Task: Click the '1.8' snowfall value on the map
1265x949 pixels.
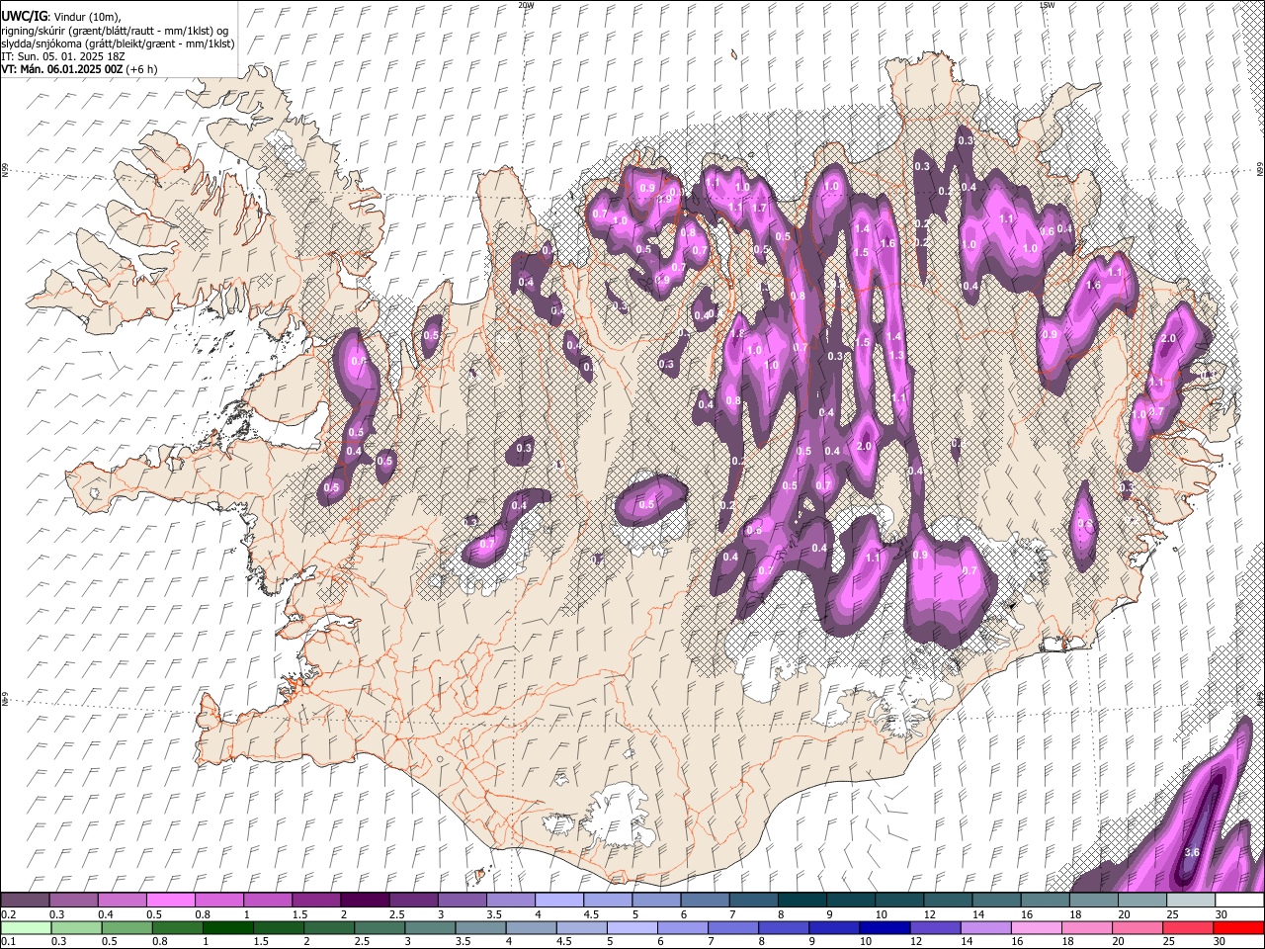Action: point(736,334)
